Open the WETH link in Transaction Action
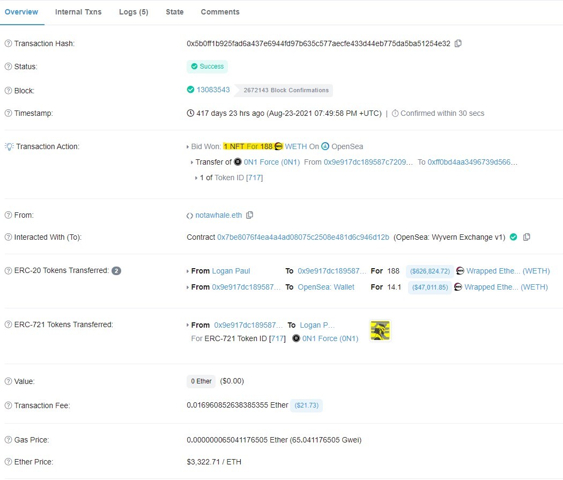Image resolution: width=563 pixels, height=480 pixels. tap(296, 146)
